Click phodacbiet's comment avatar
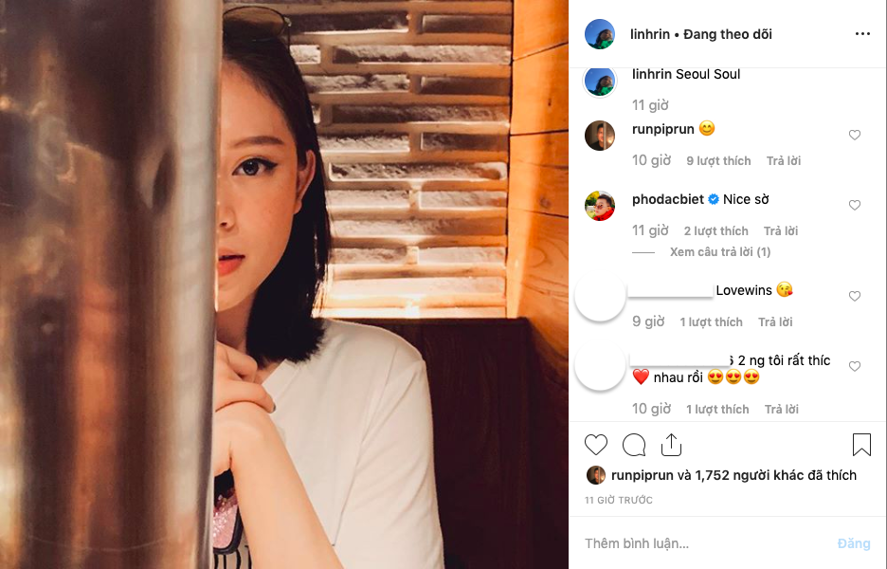Screen dimensions: 887x569 point(600,206)
